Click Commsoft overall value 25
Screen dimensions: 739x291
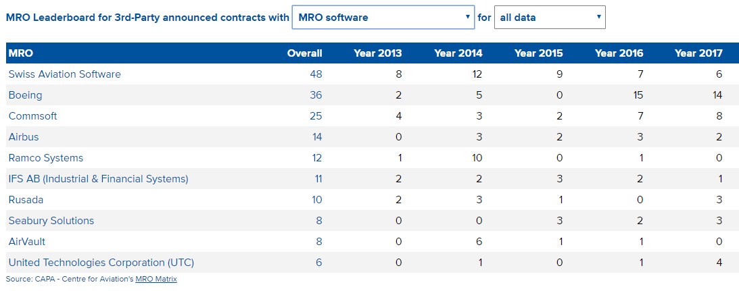click(316, 116)
